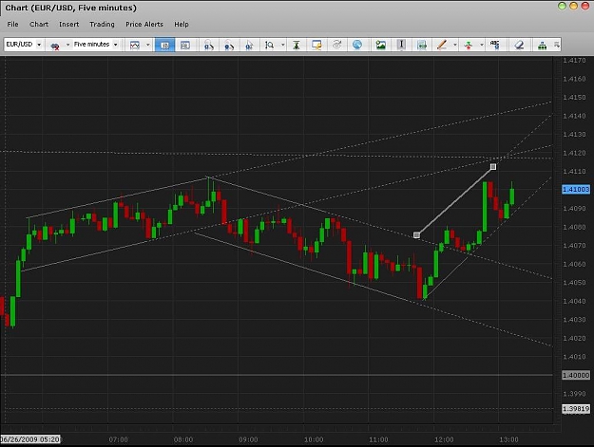Image resolution: width=594 pixels, height=447 pixels.
Task: Select the orange pencil drawing tool
Action: pos(442,45)
